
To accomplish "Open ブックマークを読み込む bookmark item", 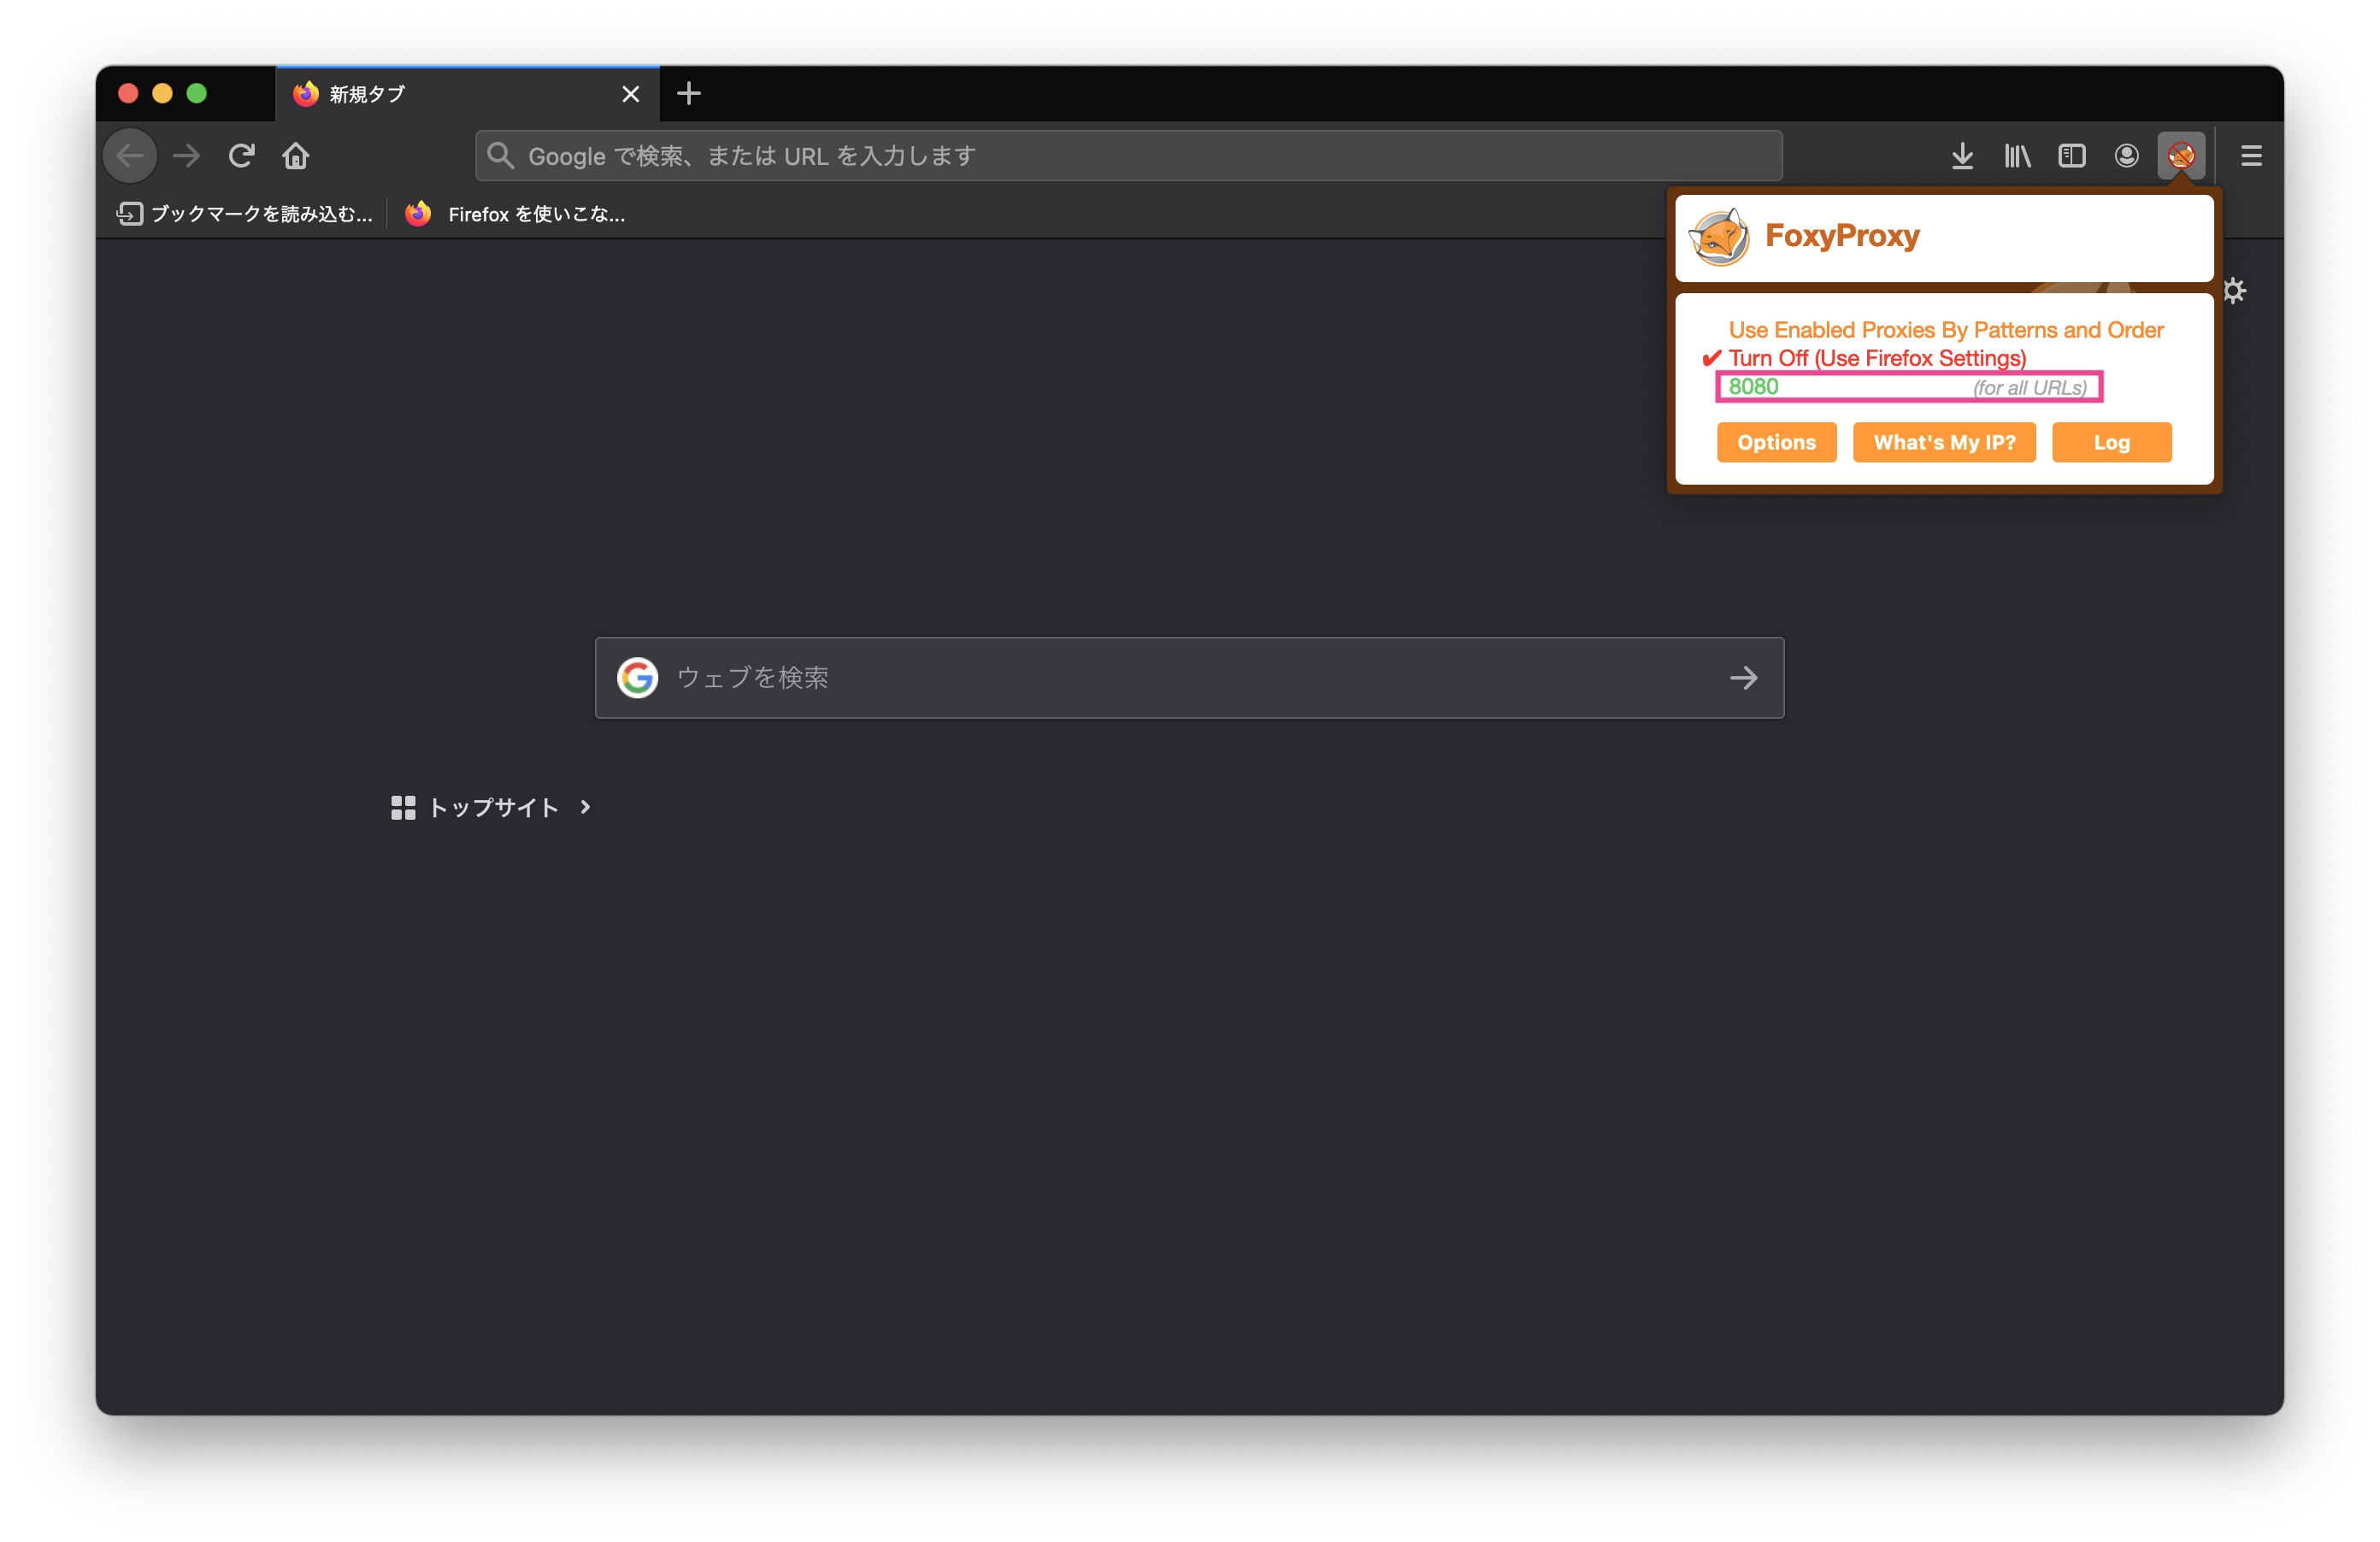I will 245,214.
